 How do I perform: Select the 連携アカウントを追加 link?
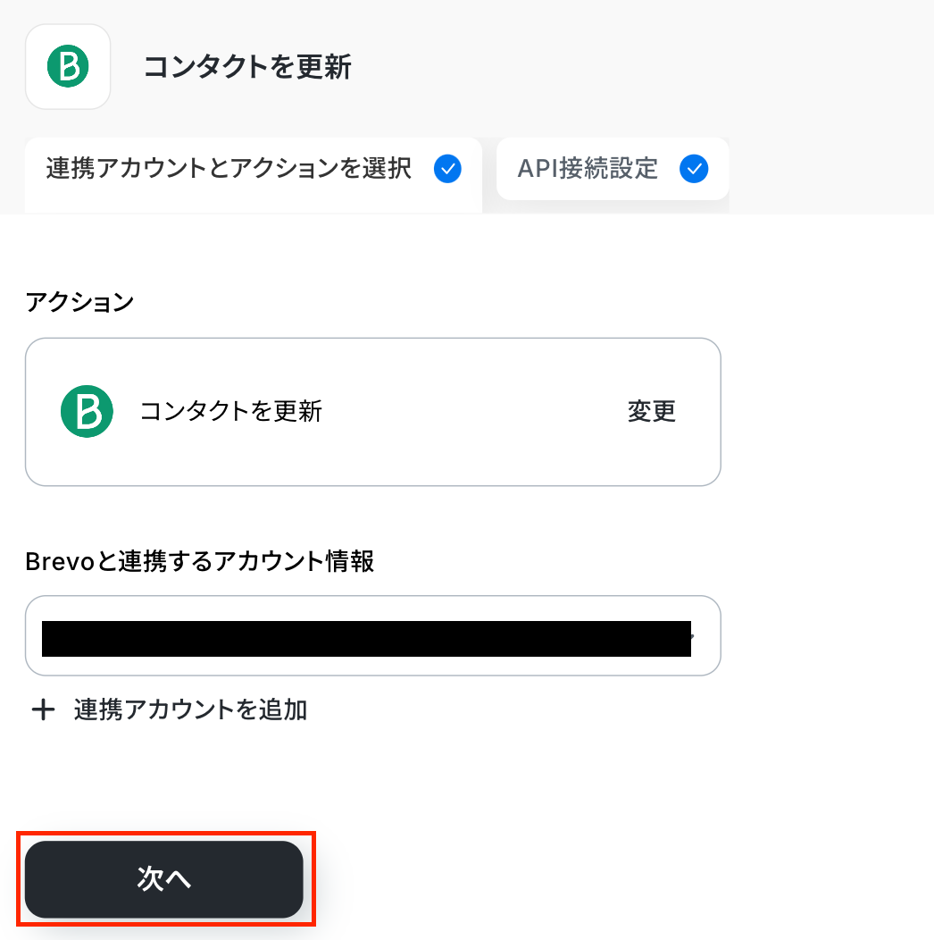tap(190, 710)
